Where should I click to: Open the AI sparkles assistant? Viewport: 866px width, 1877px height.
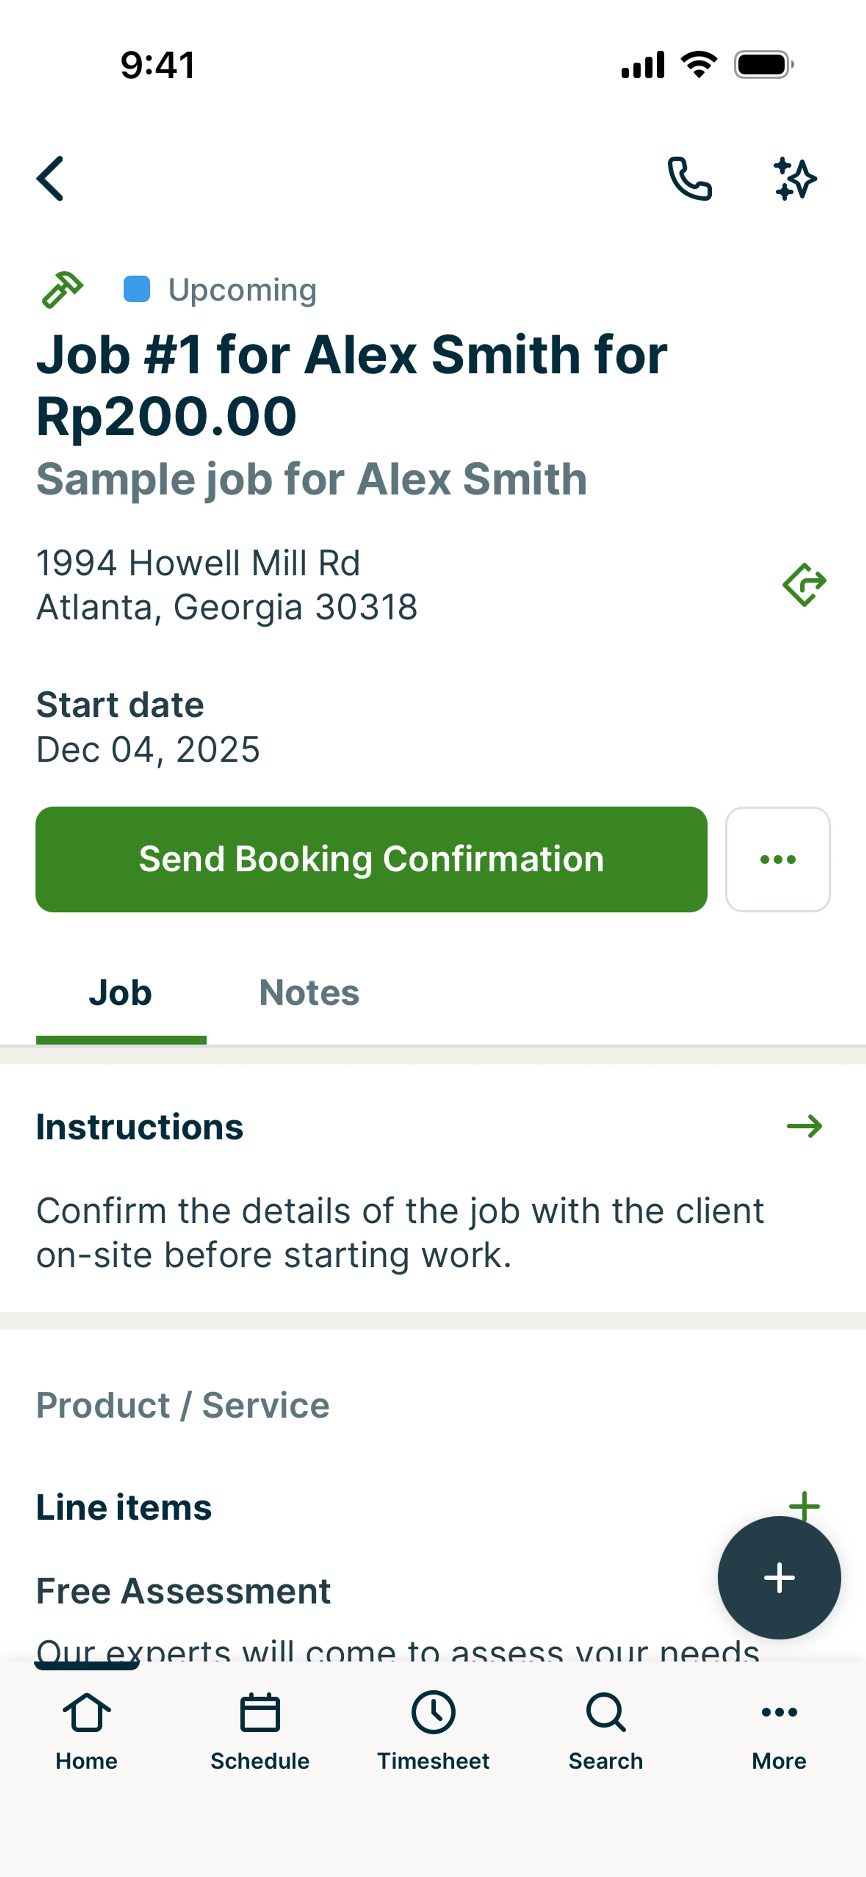pos(795,179)
